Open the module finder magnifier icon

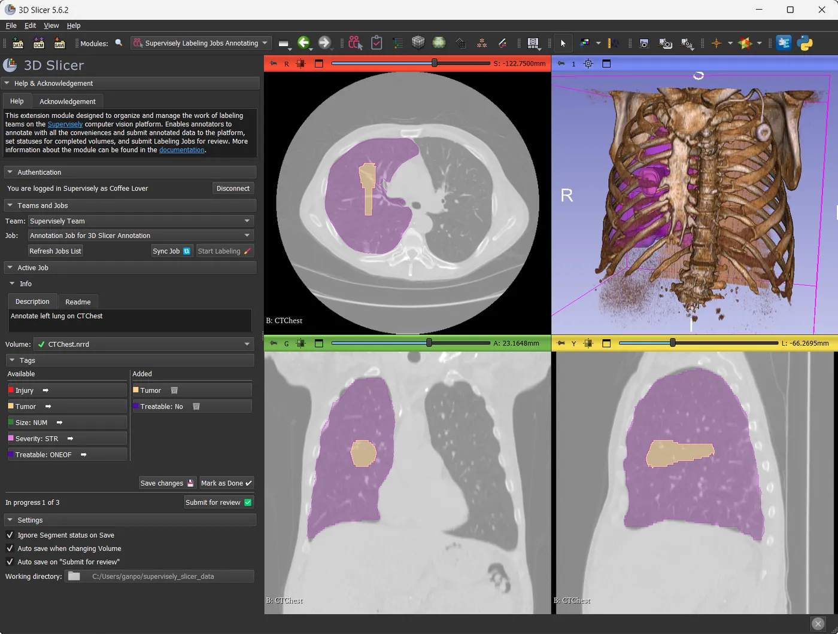pyautogui.click(x=119, y=43)
